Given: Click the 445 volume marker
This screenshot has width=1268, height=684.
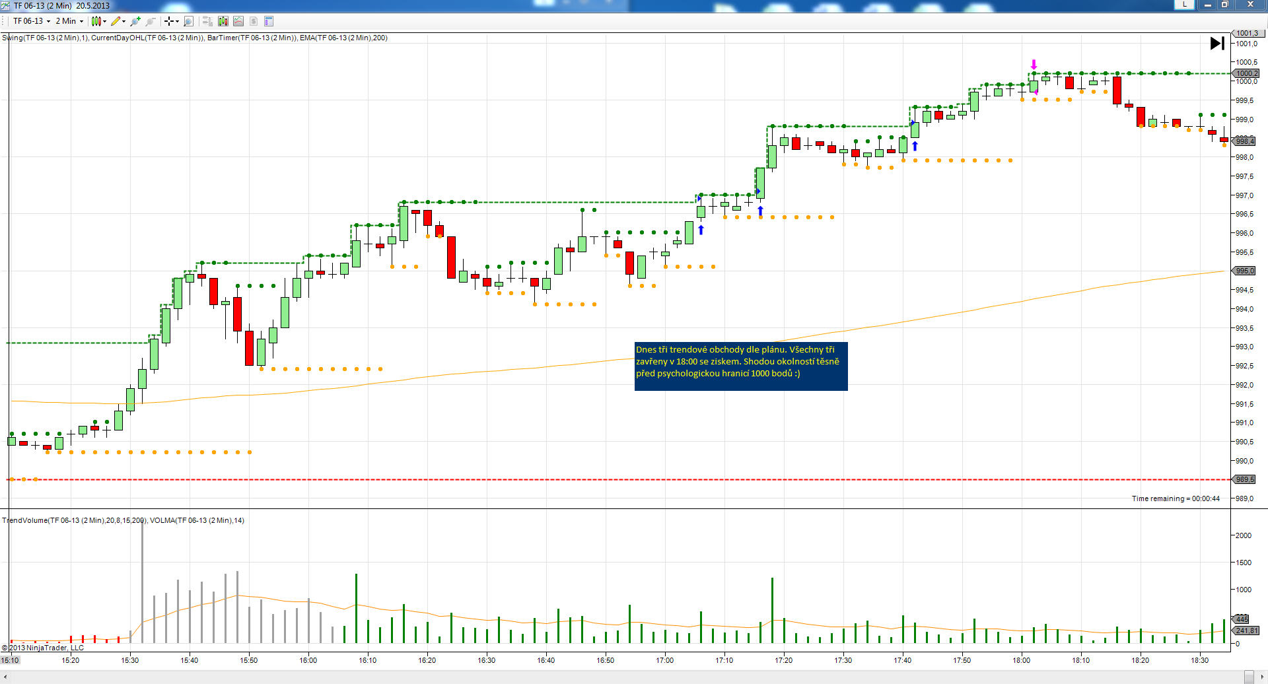Looking at the screenshot, I should [1242, 619].
